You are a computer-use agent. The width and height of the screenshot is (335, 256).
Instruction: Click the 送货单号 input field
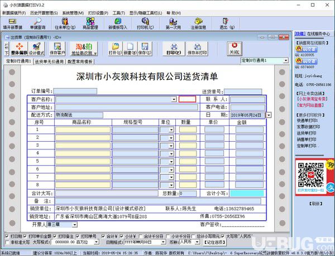click(243, 91)
